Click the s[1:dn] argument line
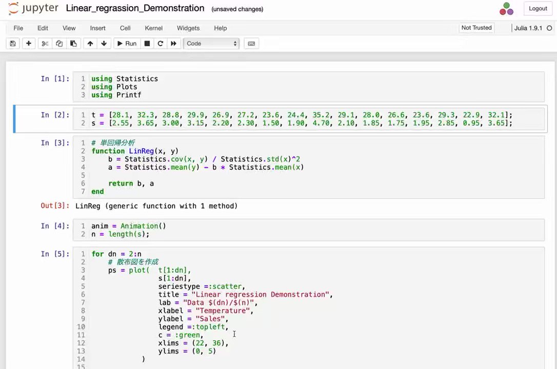Image resolution: width=557 pixels, height=369 pixels. pos(175,278)
